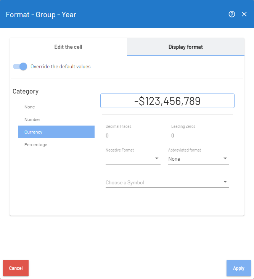Toggle Override the default values switch
Image resolution: width=254 pixels, height=279 pixels.
(x=20, y=66)
